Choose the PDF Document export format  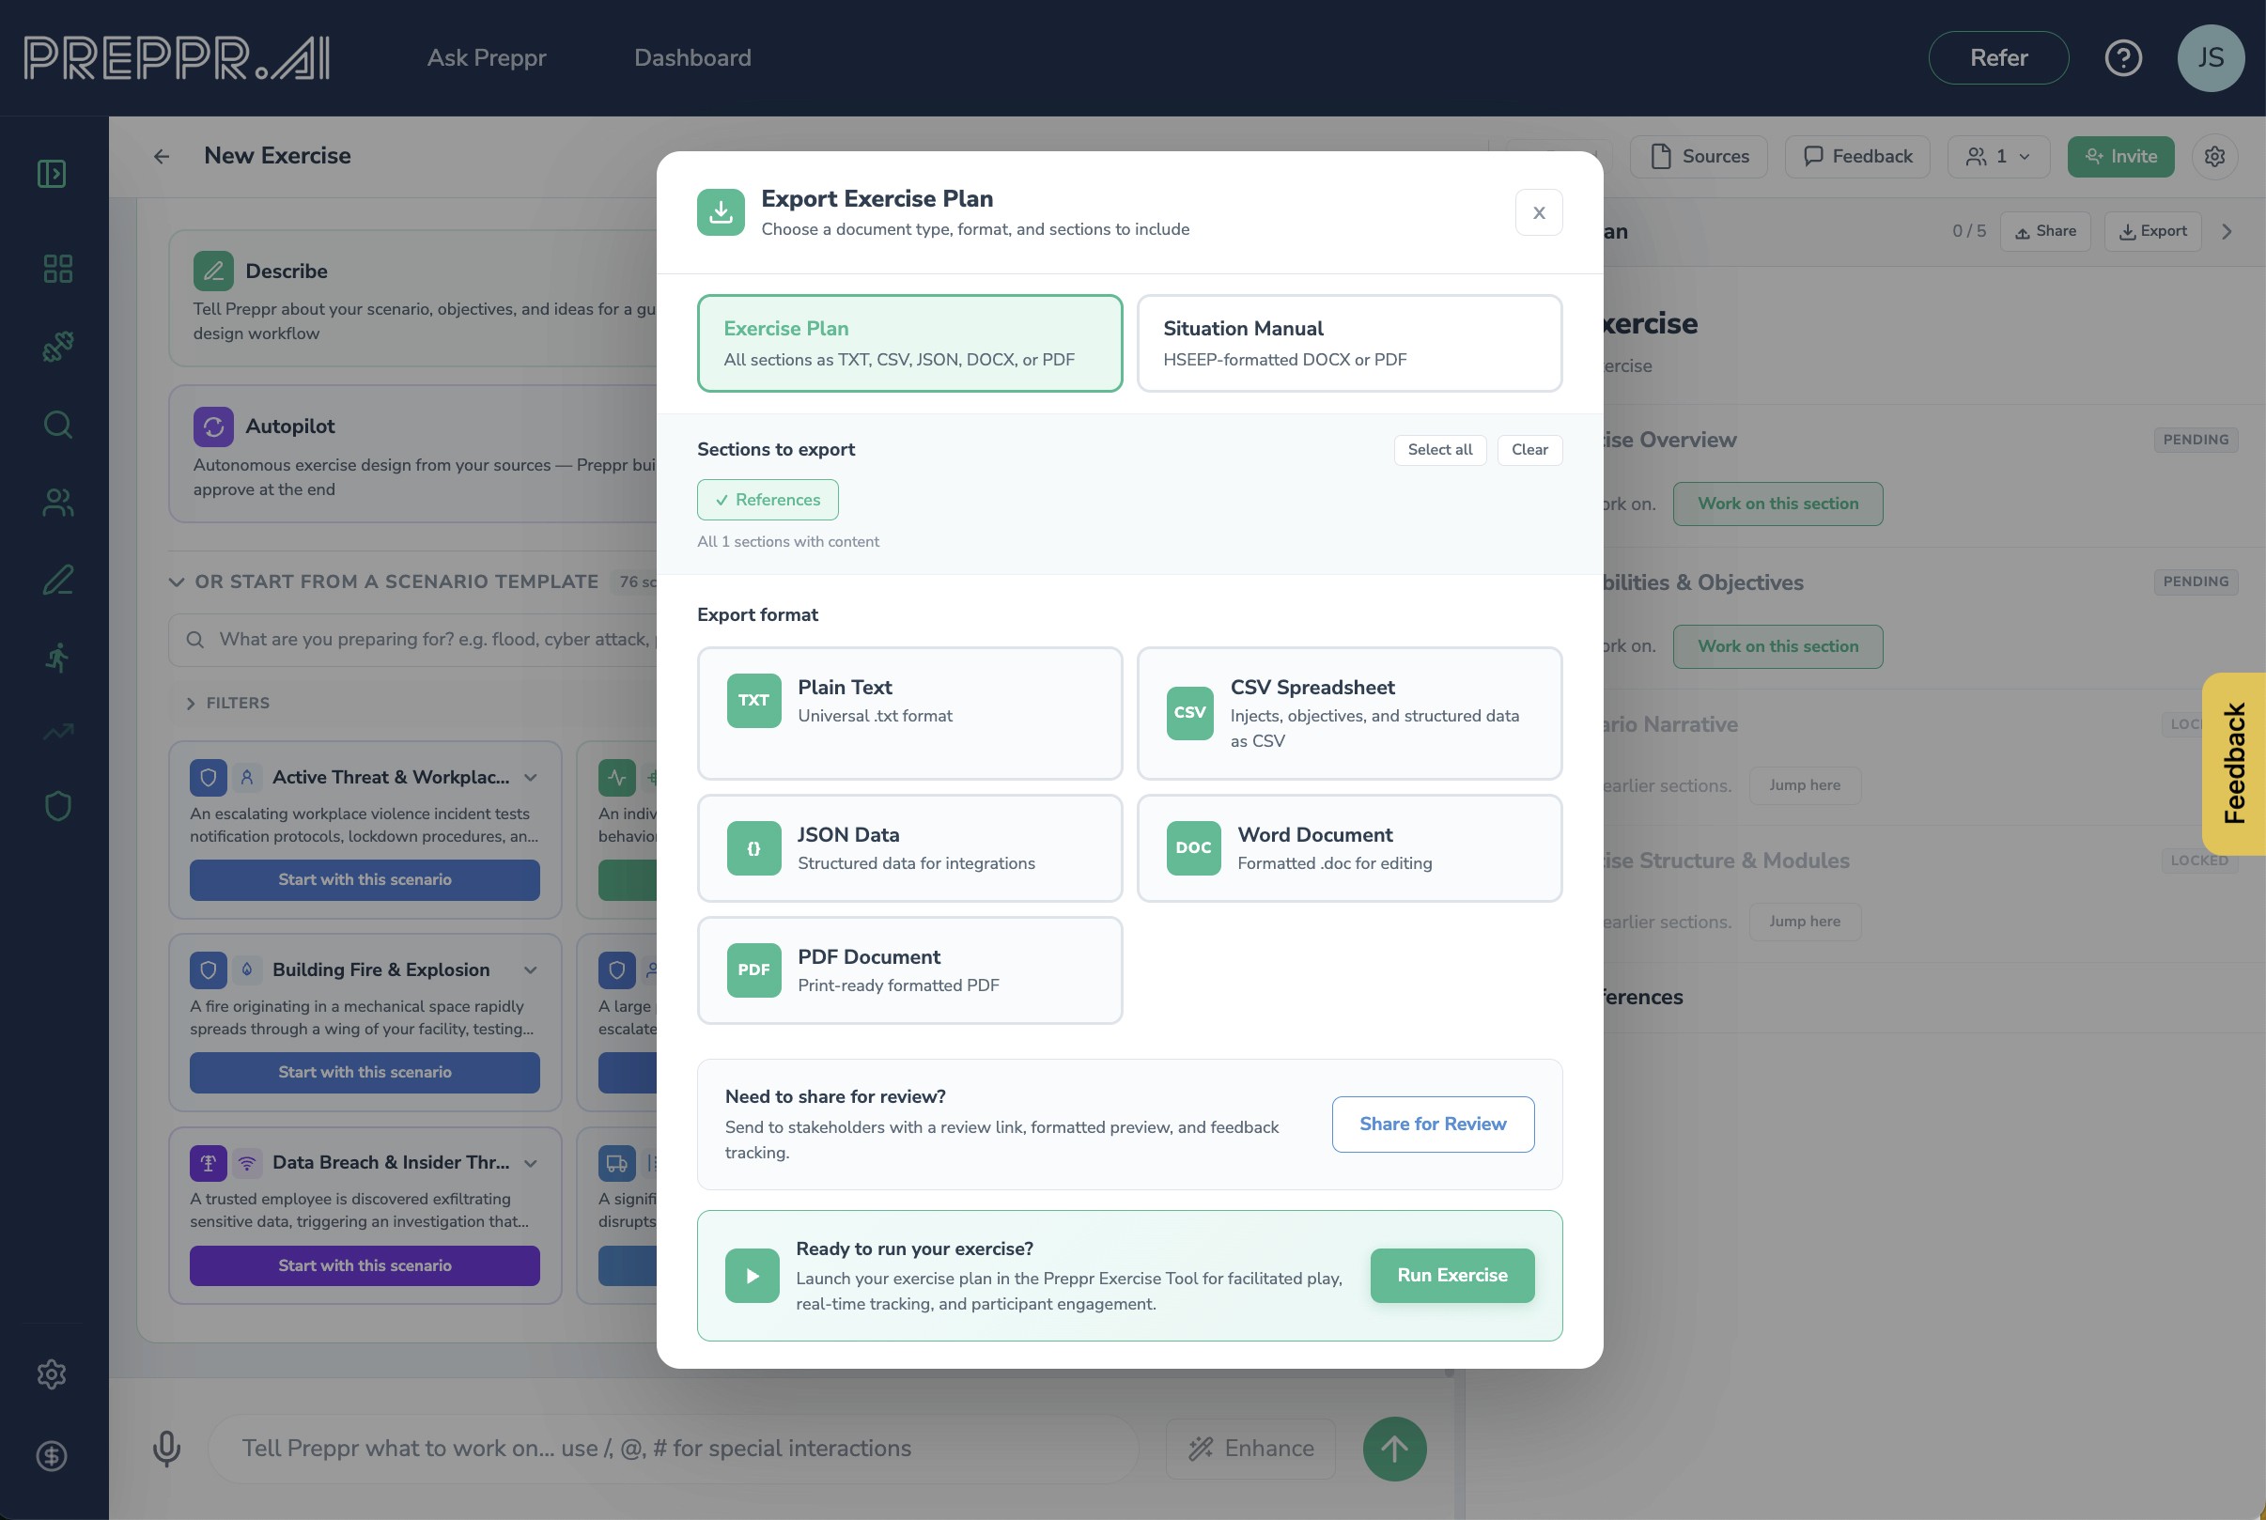pos(909,970)
